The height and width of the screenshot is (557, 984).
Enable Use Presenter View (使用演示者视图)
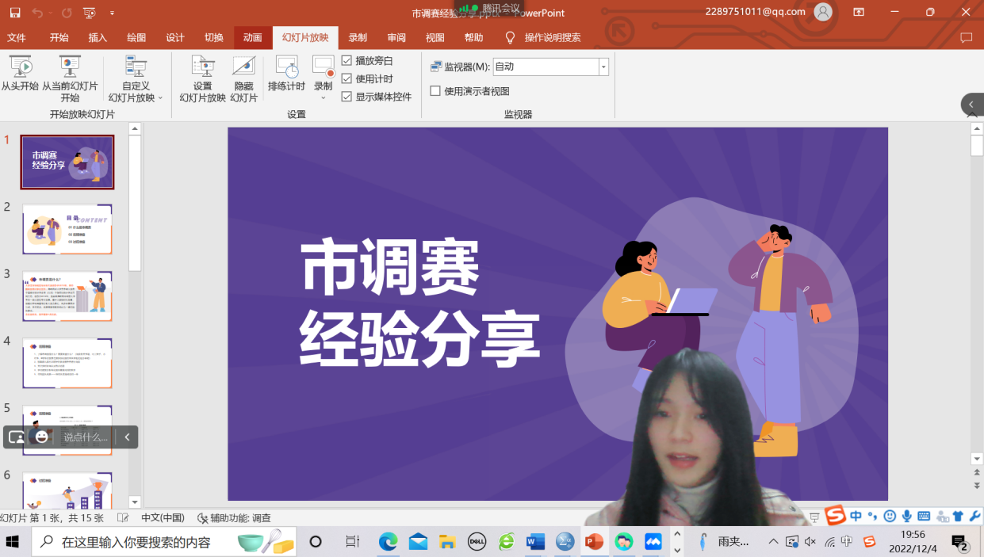coord(435,91)
